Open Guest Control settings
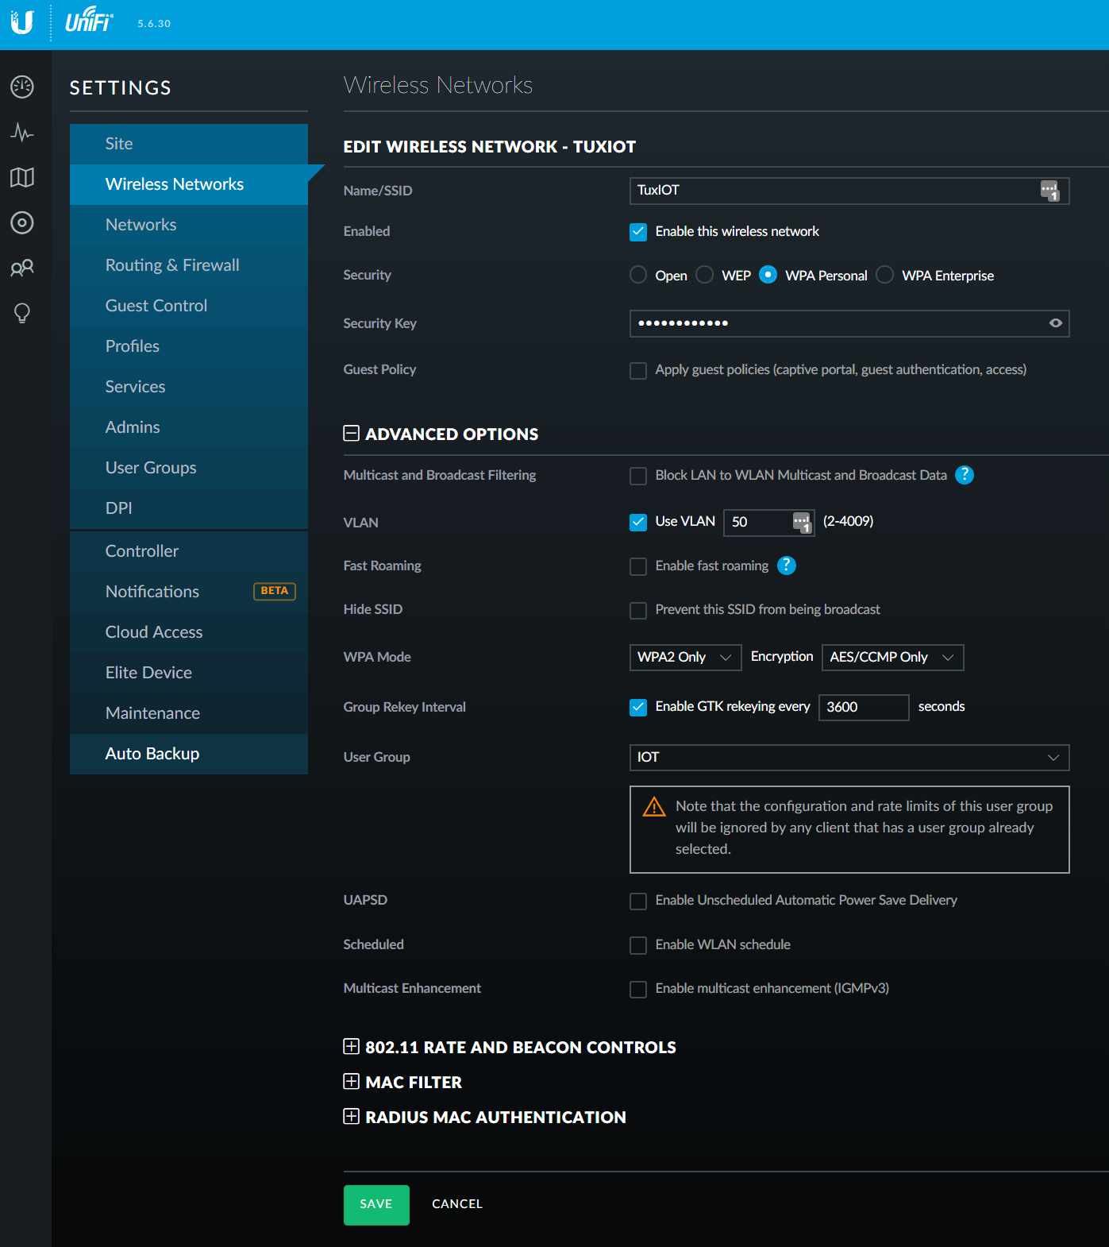The height and width of the screenshot is (1247, 1109). (x=189, y=306)
